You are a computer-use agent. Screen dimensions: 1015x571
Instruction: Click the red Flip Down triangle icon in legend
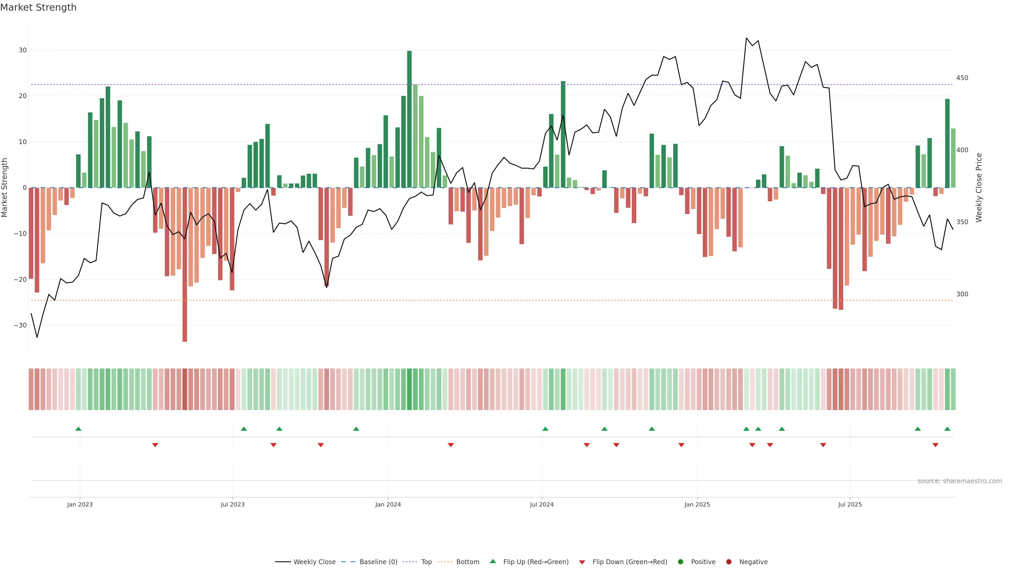click(582, 562)
